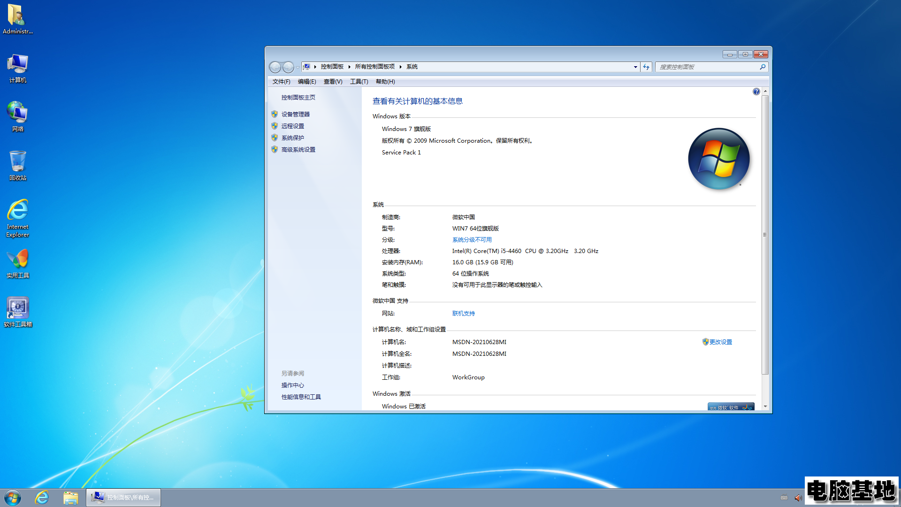Click the shield icon beside 设备管理器

click(275, 114)
